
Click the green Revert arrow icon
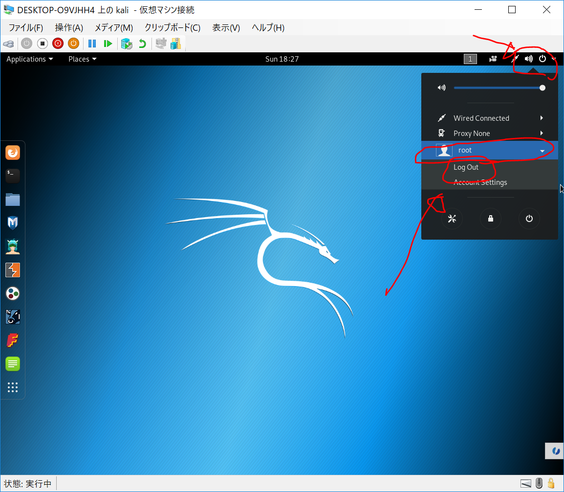(142, 44)
